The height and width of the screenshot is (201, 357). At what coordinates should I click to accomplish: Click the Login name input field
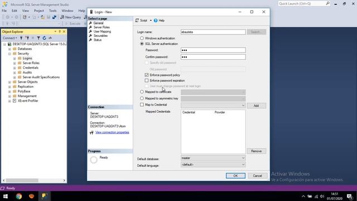(x=213, y=32)
